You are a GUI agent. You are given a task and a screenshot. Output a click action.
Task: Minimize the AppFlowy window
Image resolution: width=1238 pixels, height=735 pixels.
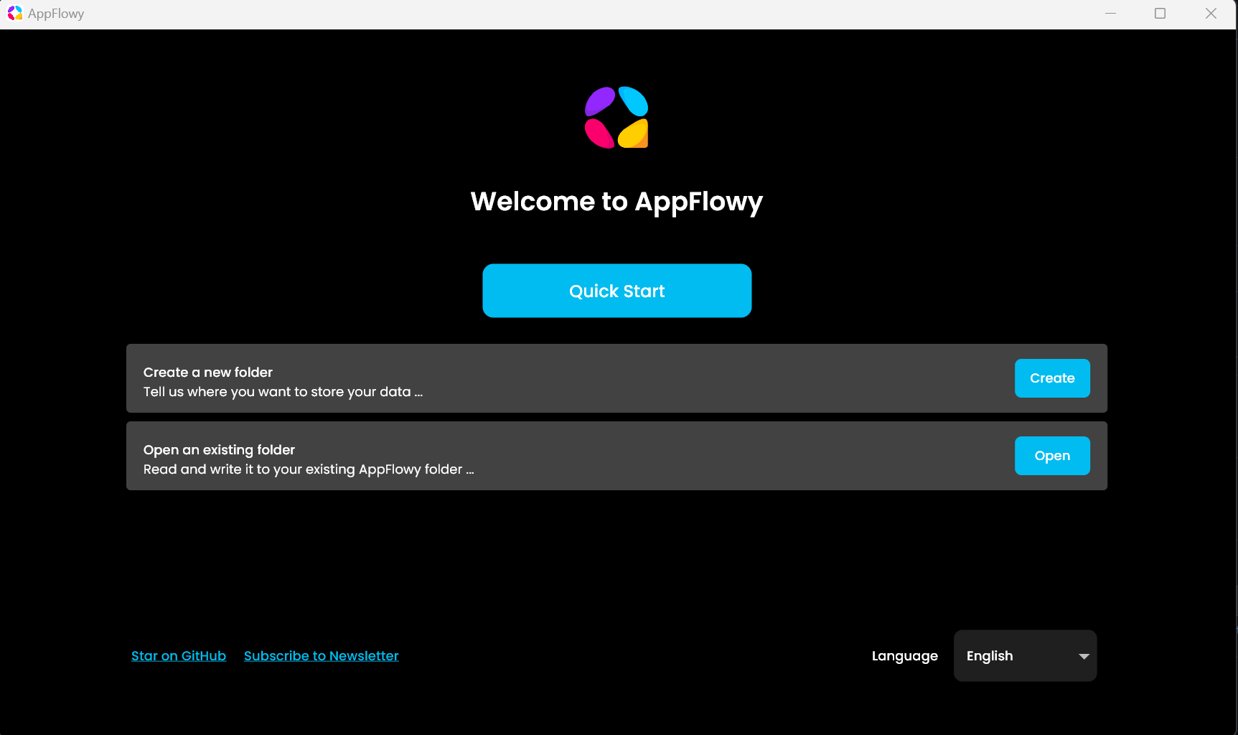(x=1110, y=14)
